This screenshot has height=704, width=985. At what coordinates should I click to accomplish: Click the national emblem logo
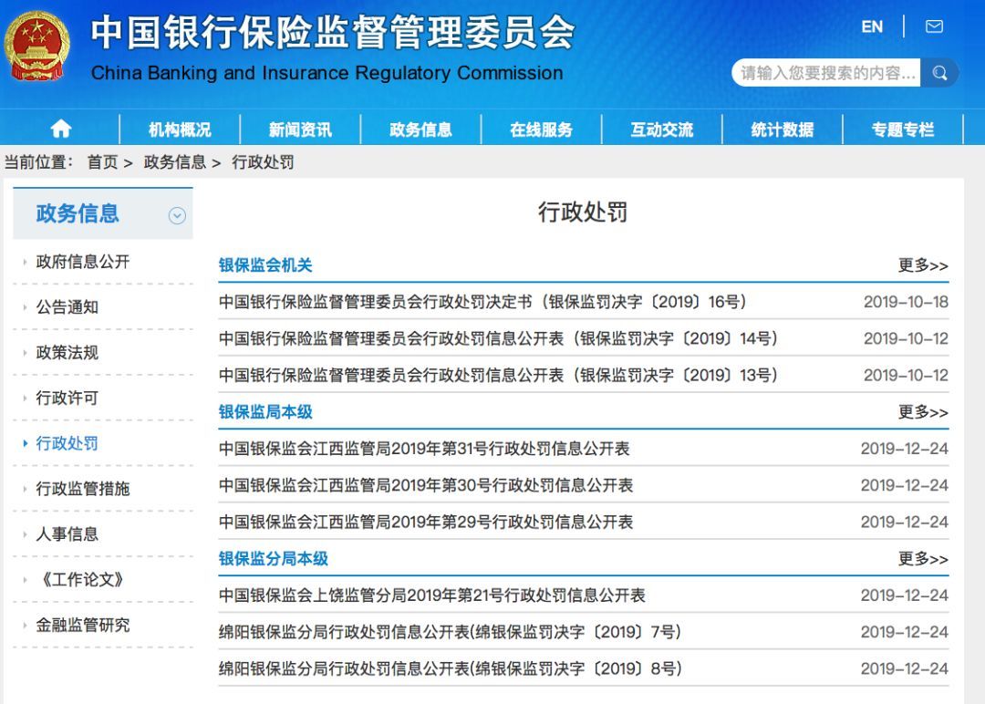(36, 47)
